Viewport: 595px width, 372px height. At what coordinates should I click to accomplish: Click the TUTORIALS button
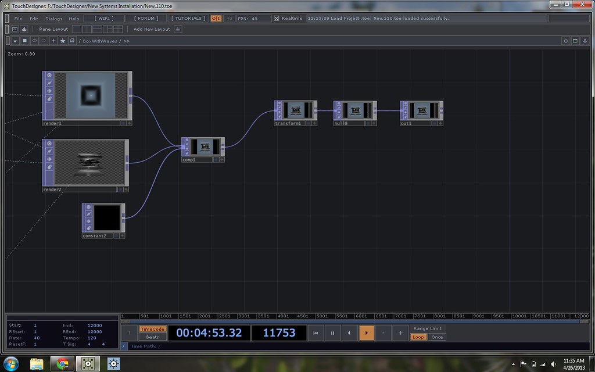click(188, 19)
